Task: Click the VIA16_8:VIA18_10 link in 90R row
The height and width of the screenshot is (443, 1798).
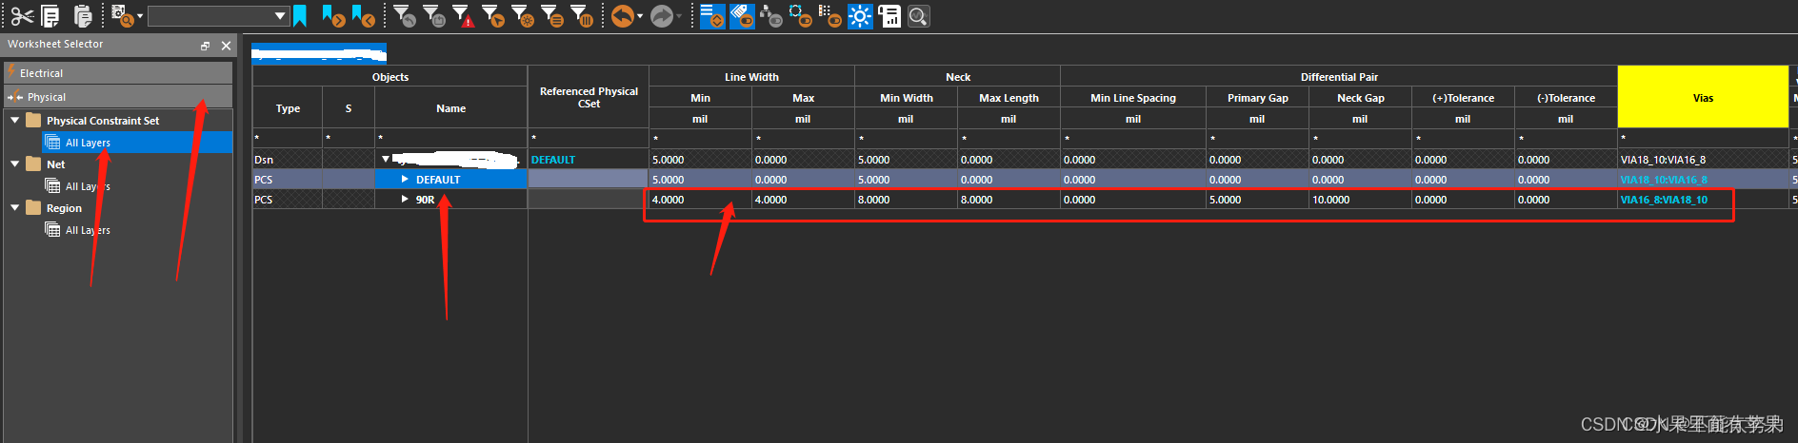Action: pos(1664,200)
